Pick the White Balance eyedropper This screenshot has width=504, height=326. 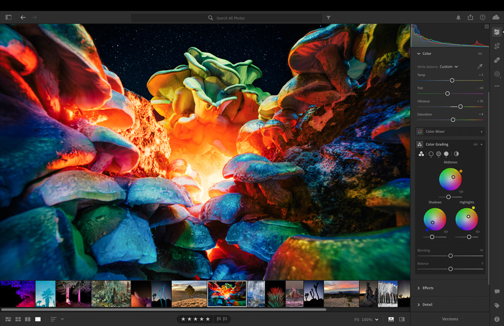pos(480,67)
